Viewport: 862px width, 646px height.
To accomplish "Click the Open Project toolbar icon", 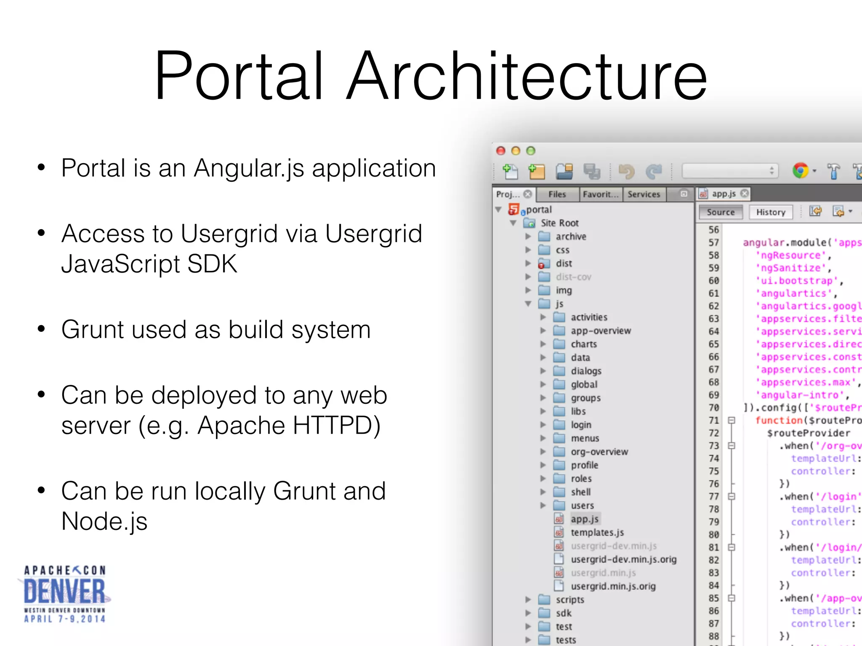I will (x=564, y=171).
